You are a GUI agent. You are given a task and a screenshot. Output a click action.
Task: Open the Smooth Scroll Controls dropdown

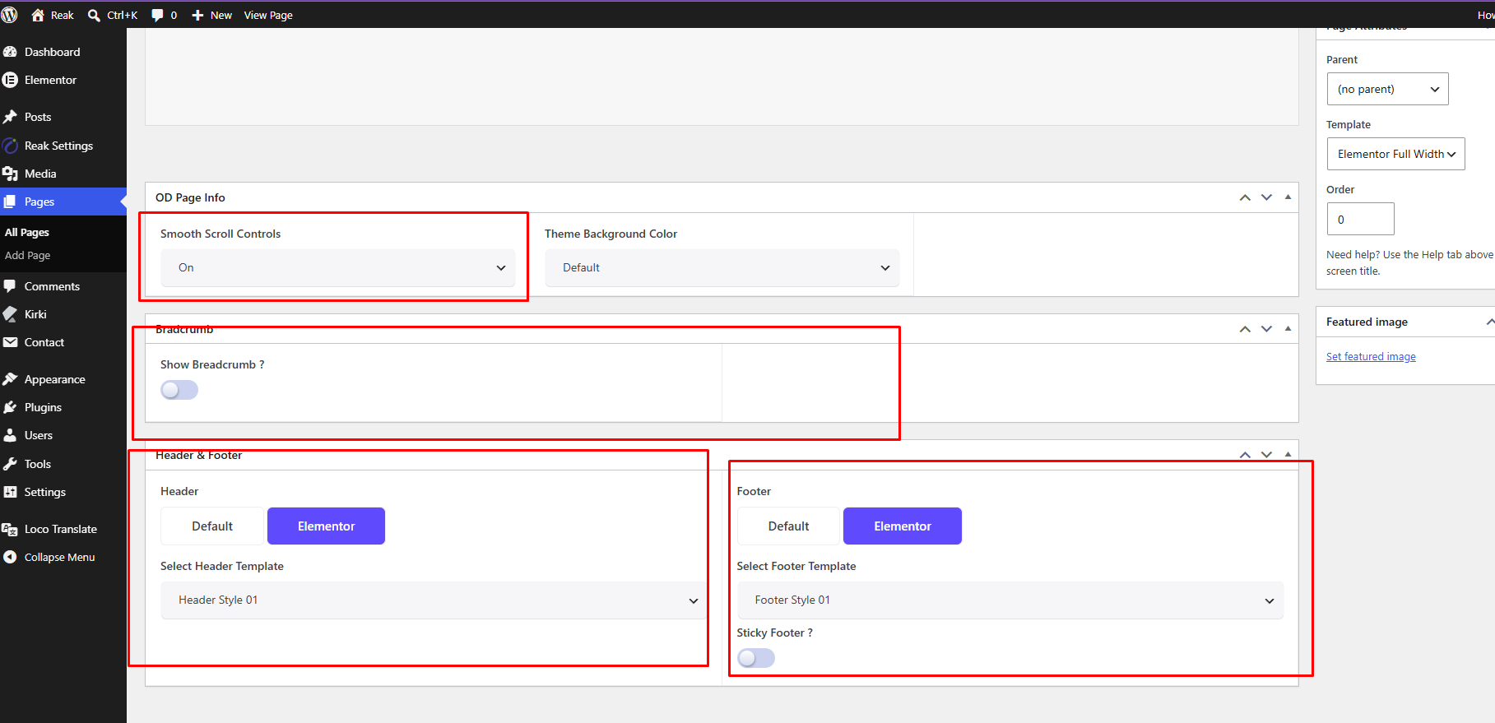(338, 267)
